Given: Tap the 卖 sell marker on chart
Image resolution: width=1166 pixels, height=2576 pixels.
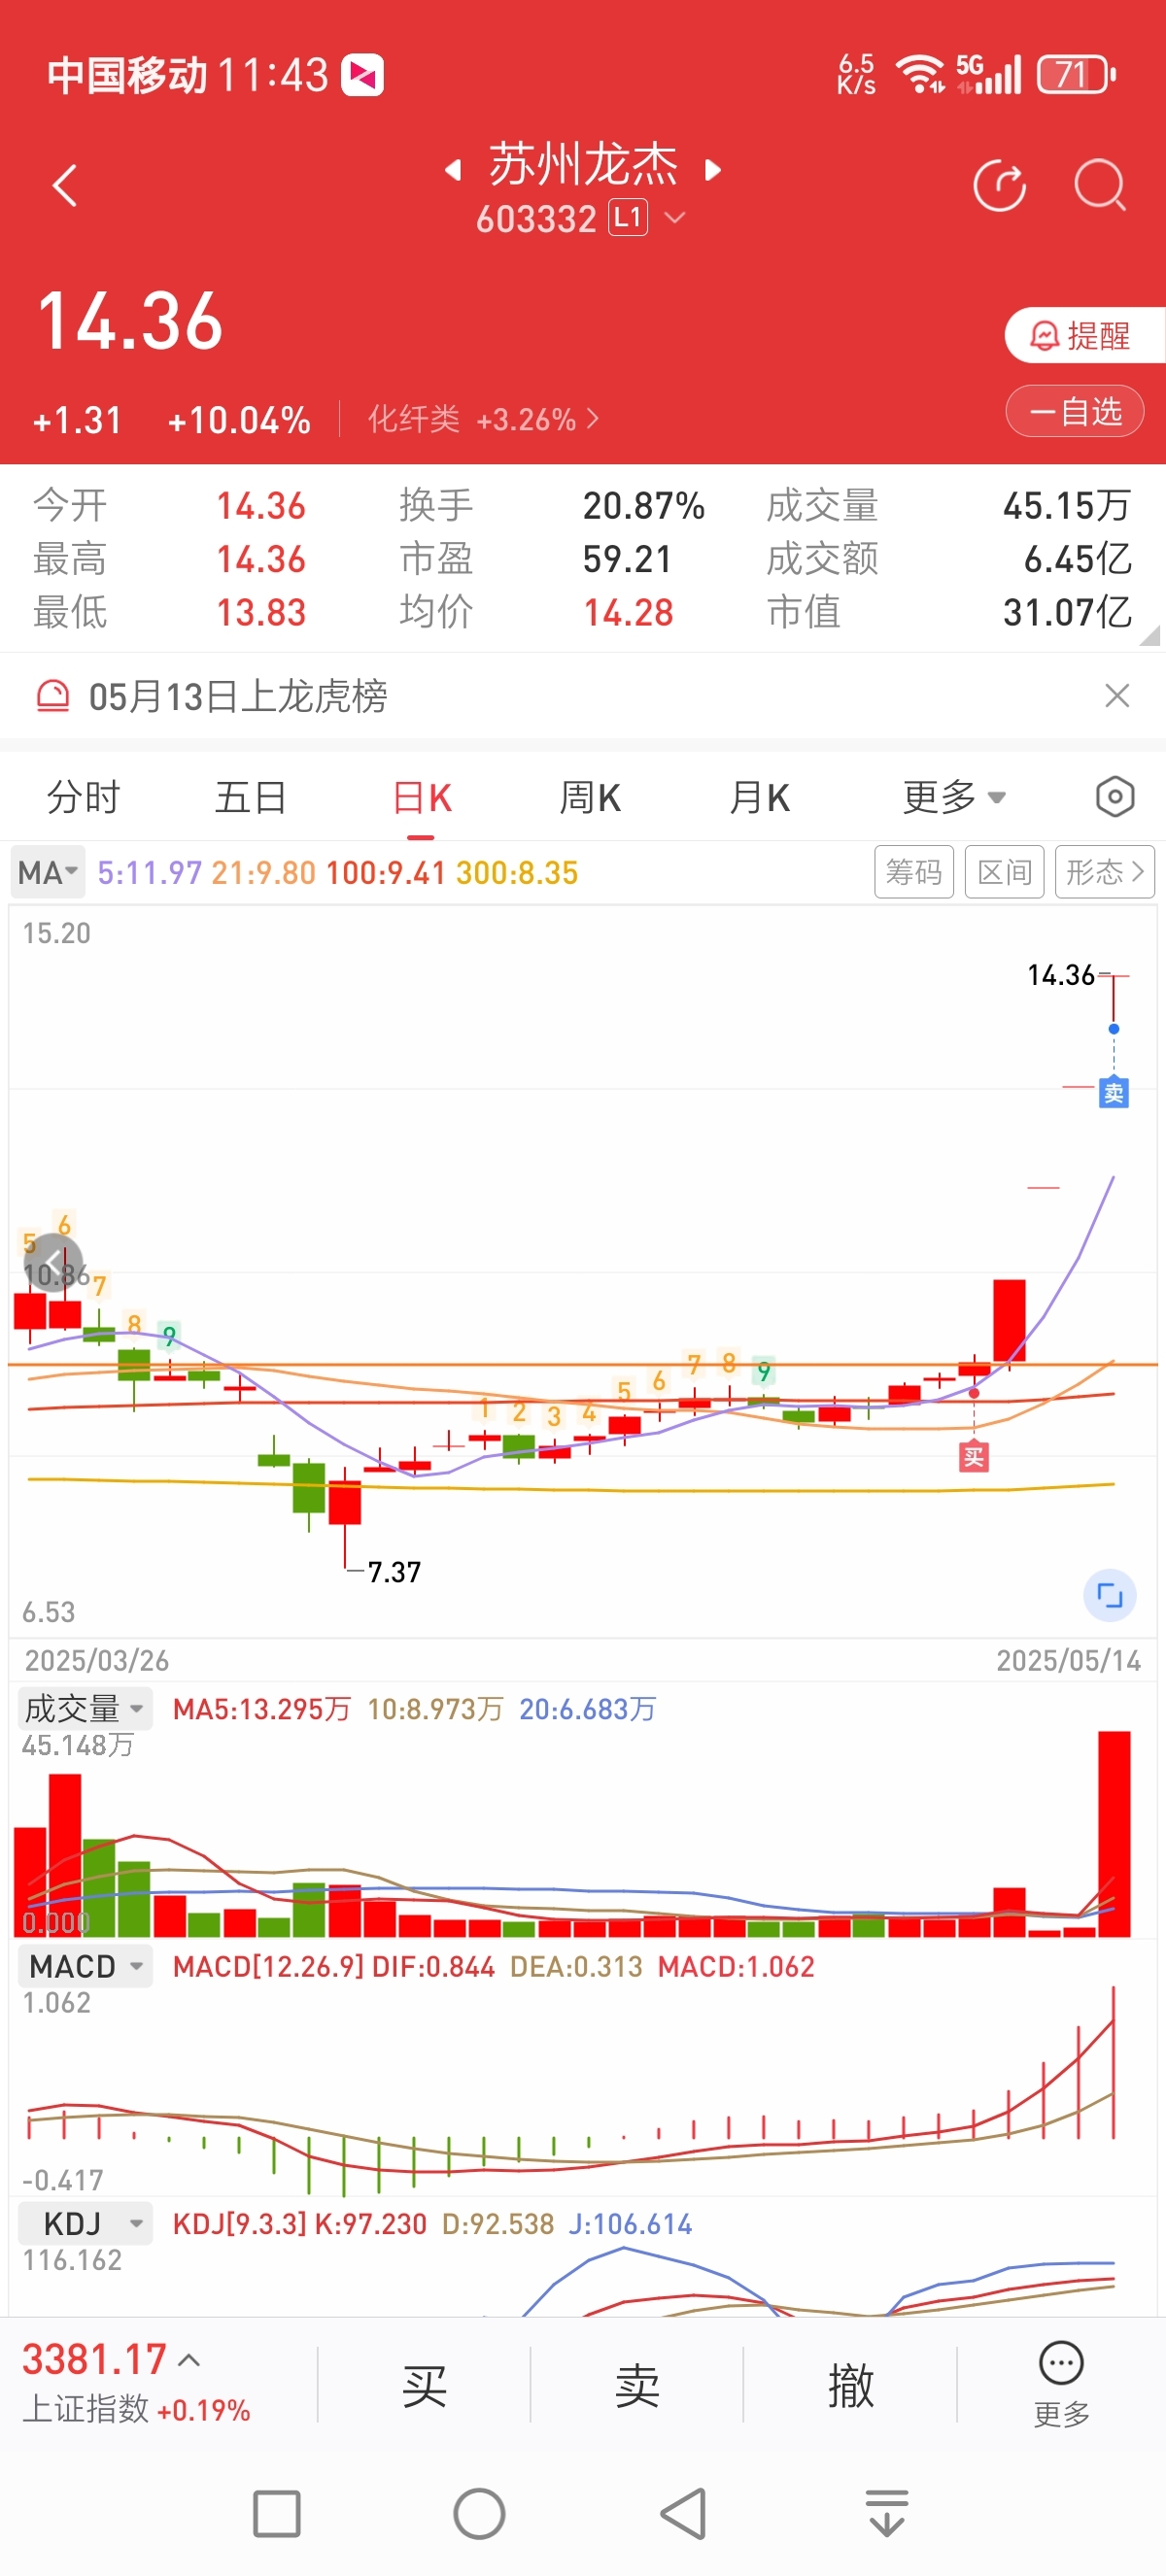Looking at the screenshot, I should coord(1114,1093).
